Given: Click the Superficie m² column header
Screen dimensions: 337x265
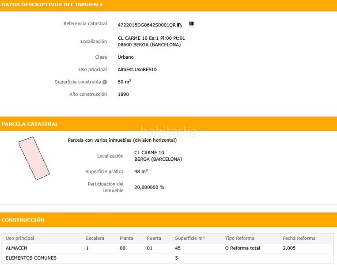Looking at the screenshot, I should coord(189,238).
